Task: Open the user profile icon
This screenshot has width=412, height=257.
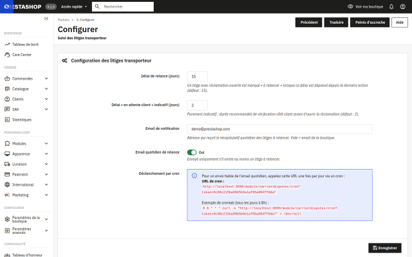Action: [402, 6]
